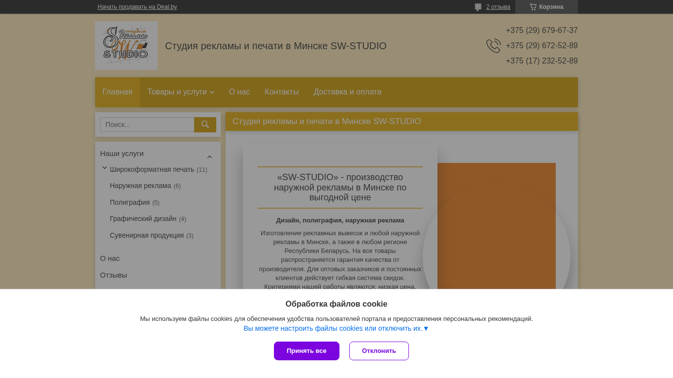Screen dimensions: 673x378
Task: Click О нас in the sidebar
Action: [x=110, y=258]
